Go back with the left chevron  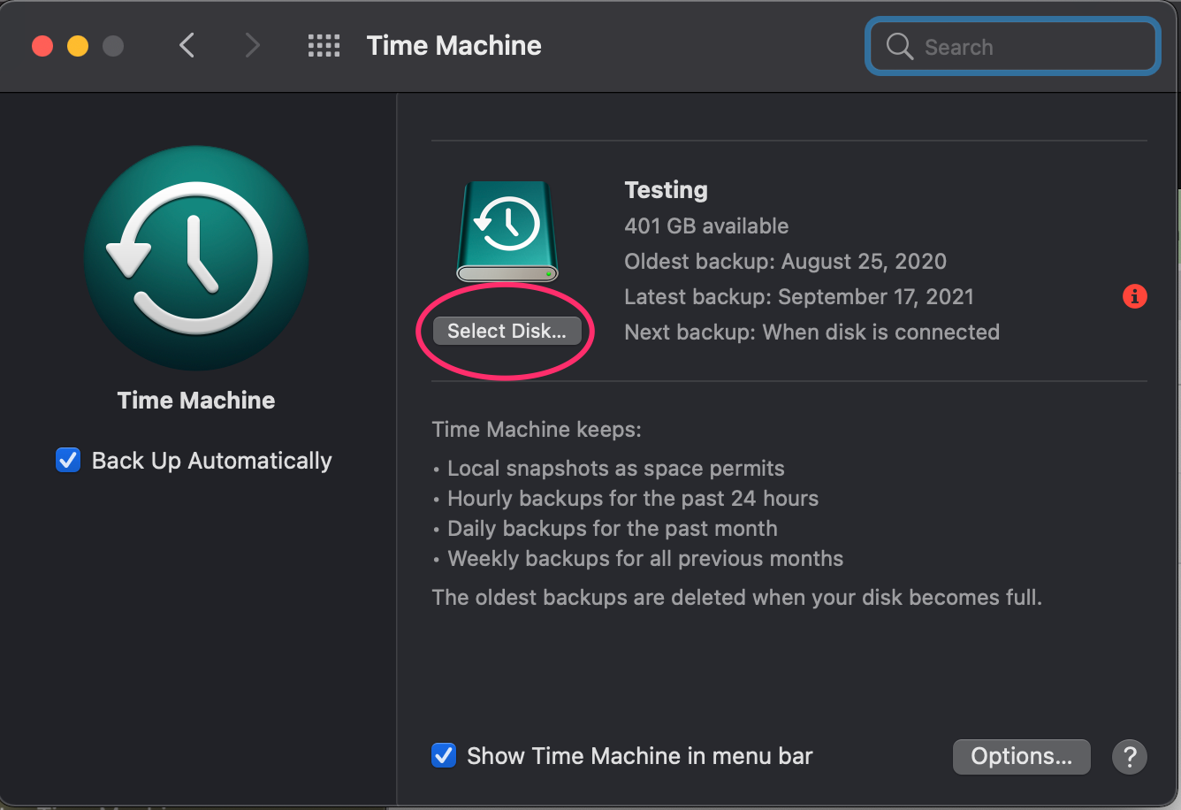pos(187,45)
